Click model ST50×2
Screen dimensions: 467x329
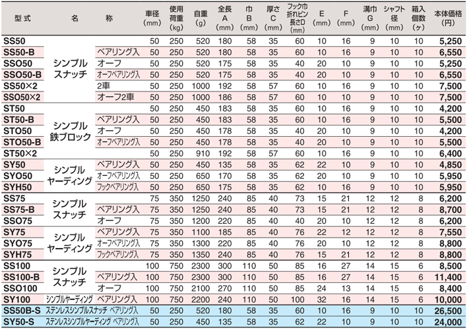(20, 154)
